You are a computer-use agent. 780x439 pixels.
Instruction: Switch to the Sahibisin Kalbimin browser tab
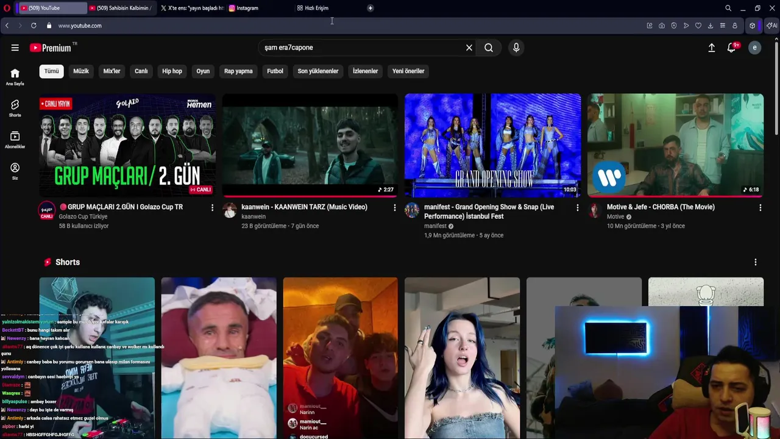tap(121, 8)
